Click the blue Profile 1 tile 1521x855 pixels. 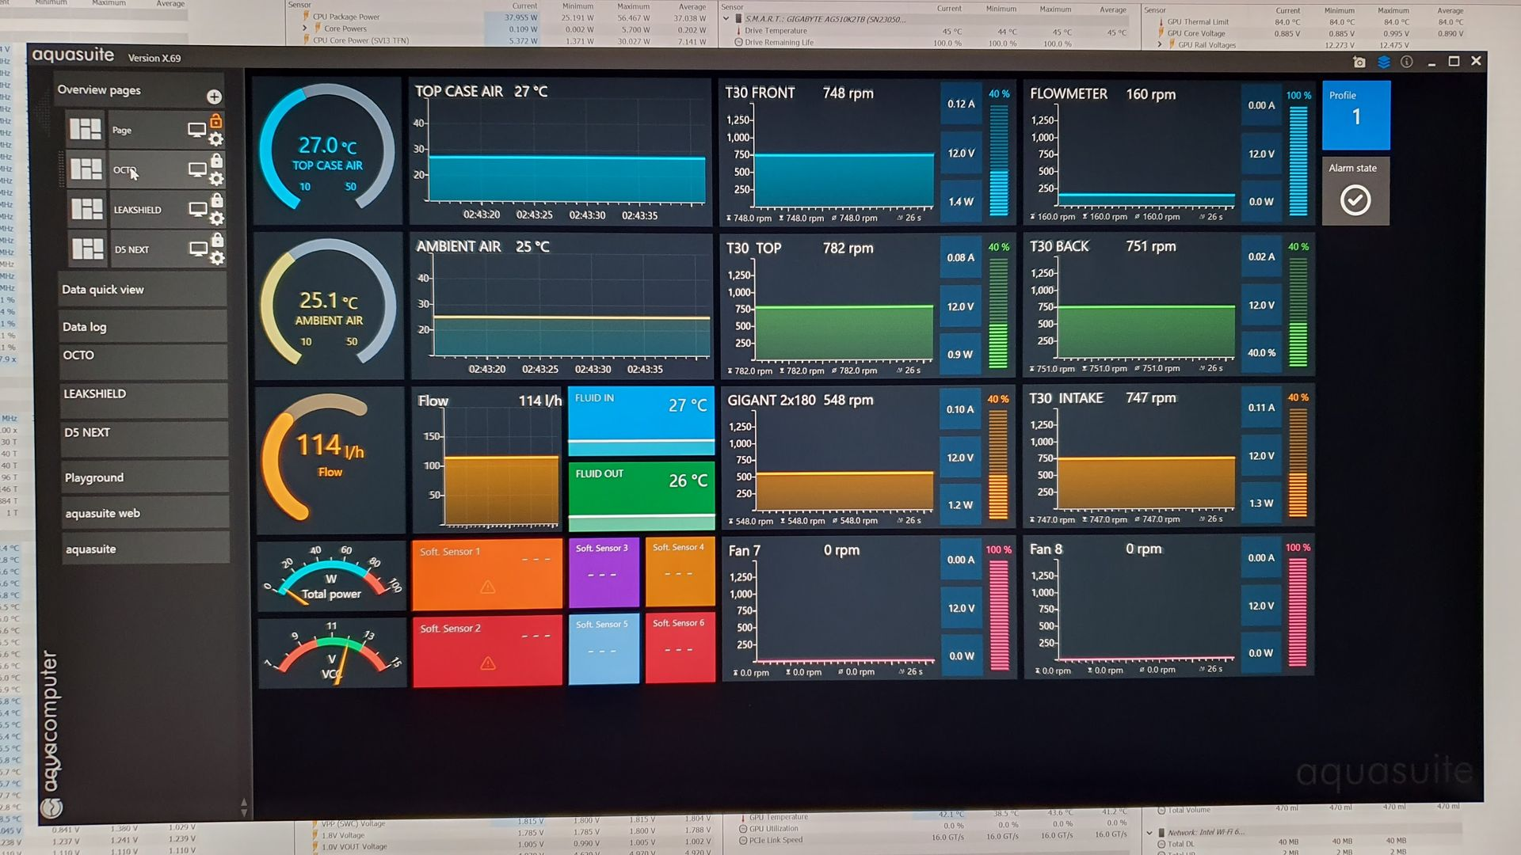[1355, 116]
